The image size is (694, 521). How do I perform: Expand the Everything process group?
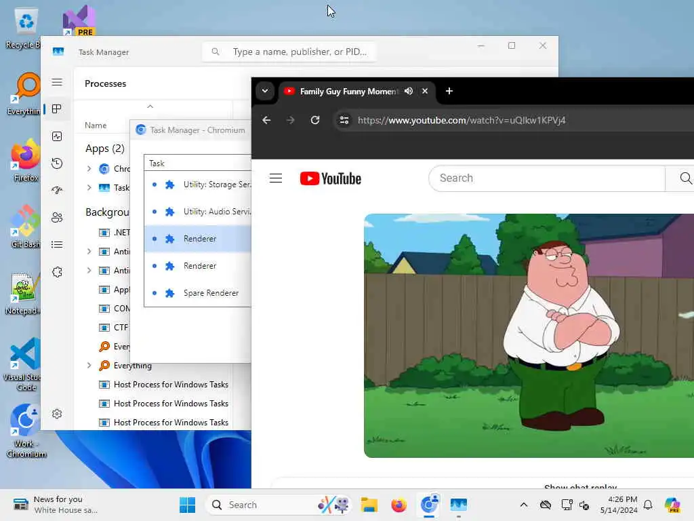pos(89,366)
